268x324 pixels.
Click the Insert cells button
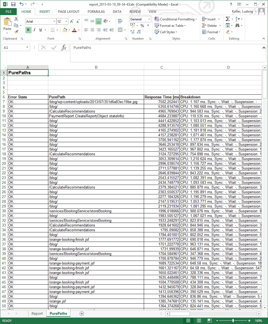point(209,19)
